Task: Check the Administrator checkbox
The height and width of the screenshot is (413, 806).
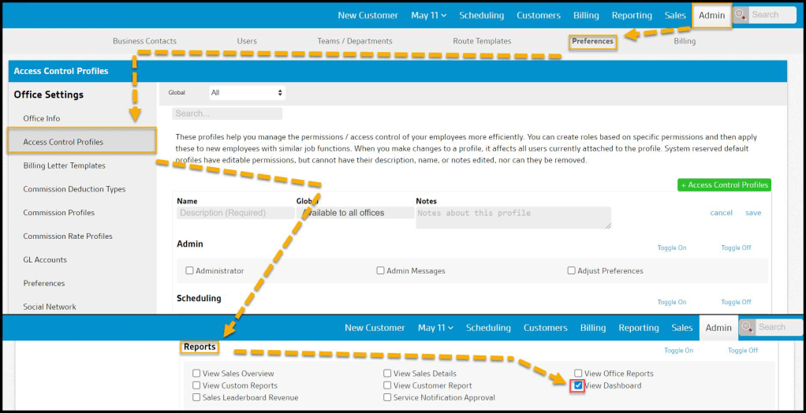Action: [x=189, y=271]
